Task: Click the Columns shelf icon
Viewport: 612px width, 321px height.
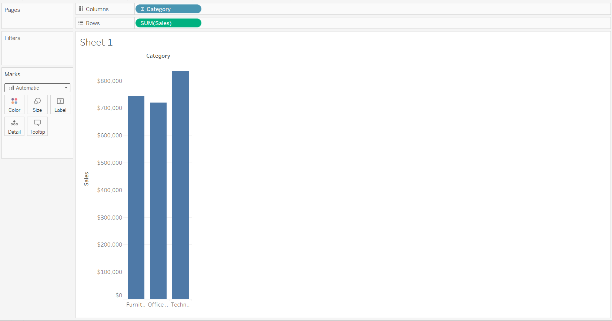Action: (x=81, y=9)
